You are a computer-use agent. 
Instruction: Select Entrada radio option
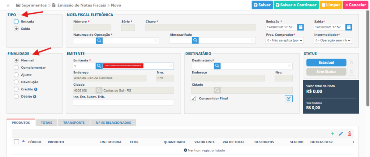tap(16, 21)
